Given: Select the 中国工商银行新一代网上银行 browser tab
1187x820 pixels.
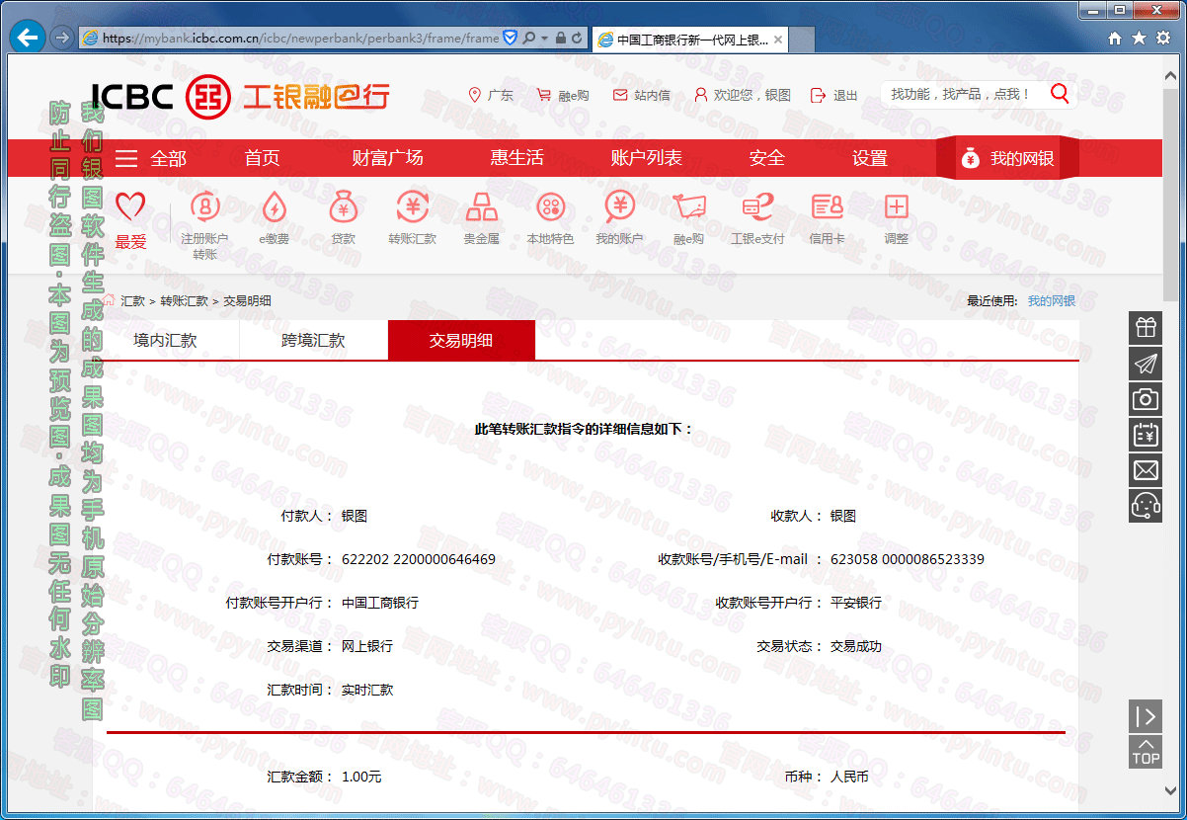Looking at the screenshot, I should tap(691, 40).
